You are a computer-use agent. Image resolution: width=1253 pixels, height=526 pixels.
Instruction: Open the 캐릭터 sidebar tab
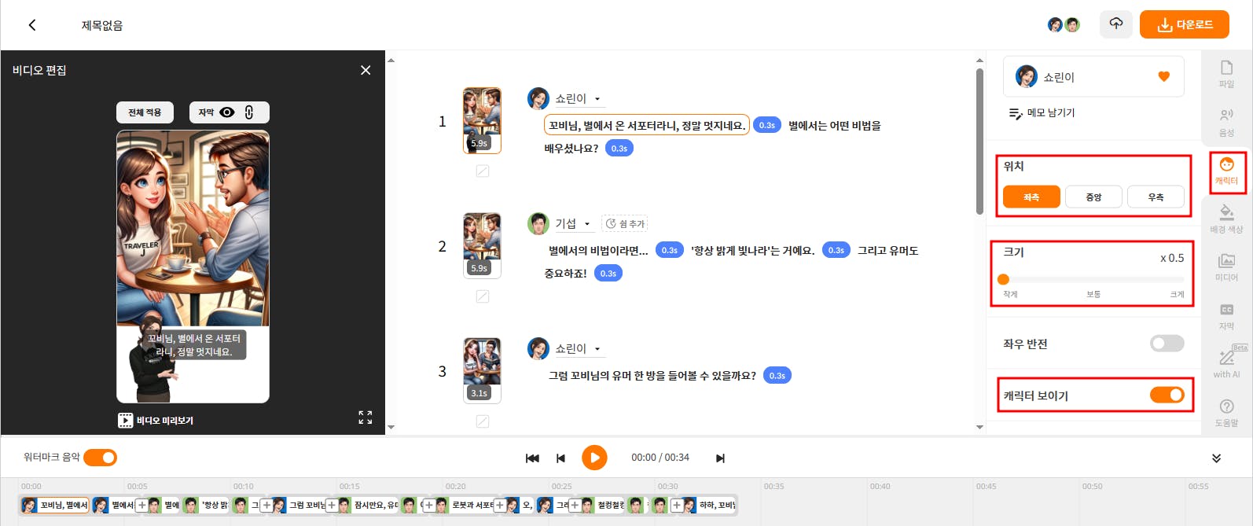point(1226,171)
